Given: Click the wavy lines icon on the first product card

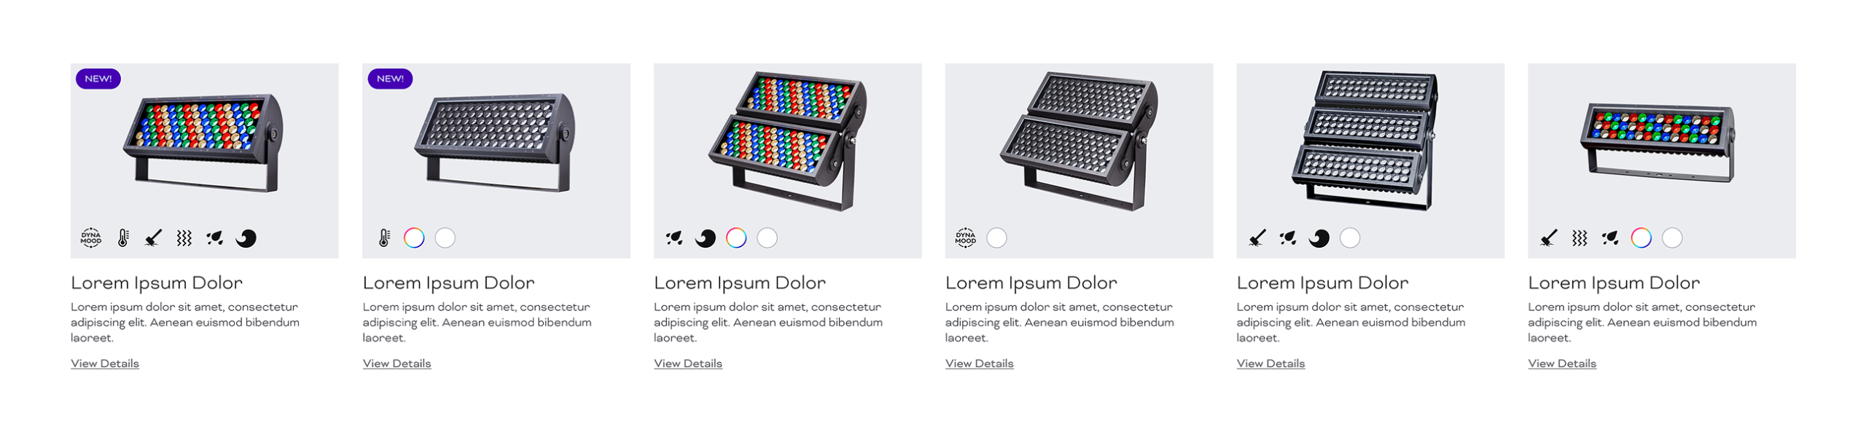Looking at the screenshot, I should pyautogui.click(x=184, y=237).
